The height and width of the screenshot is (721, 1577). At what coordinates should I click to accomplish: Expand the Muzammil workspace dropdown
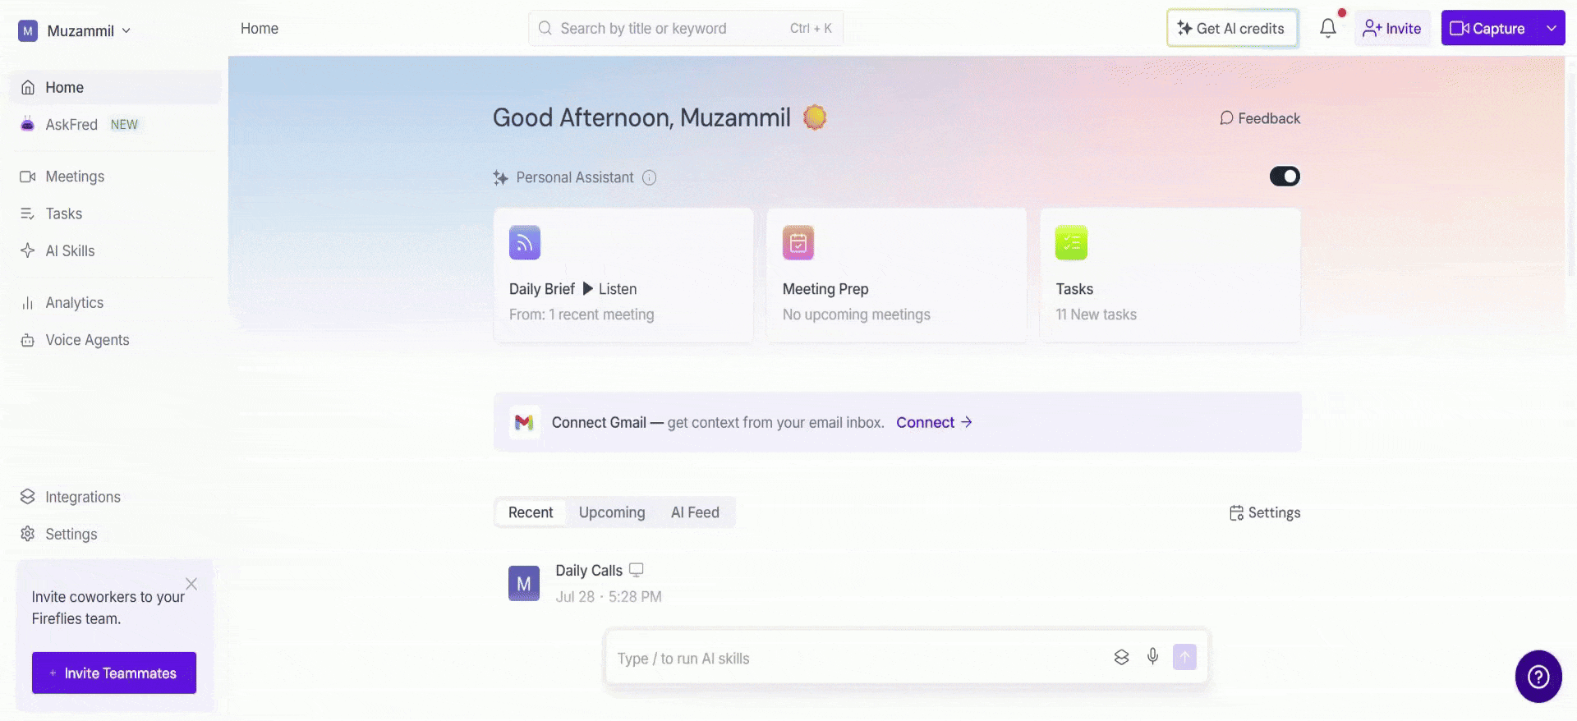[x=126, y=30]
